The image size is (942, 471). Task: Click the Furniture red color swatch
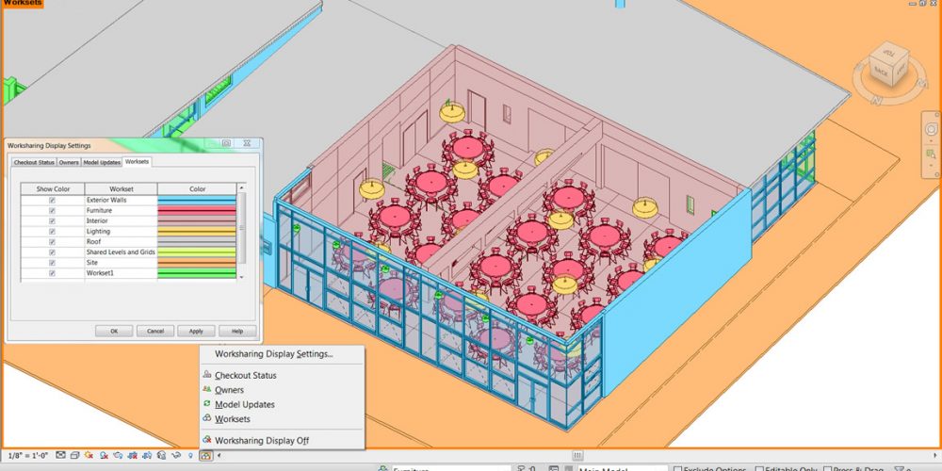pos(197,210)
